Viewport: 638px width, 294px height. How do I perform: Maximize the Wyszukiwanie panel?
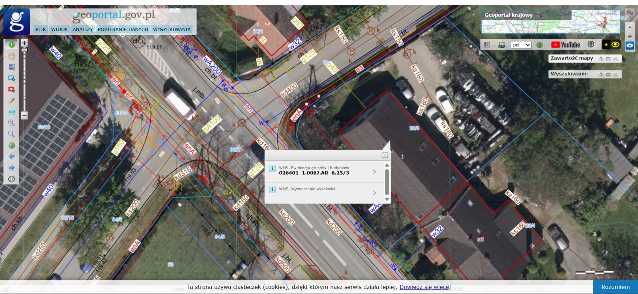608,74
